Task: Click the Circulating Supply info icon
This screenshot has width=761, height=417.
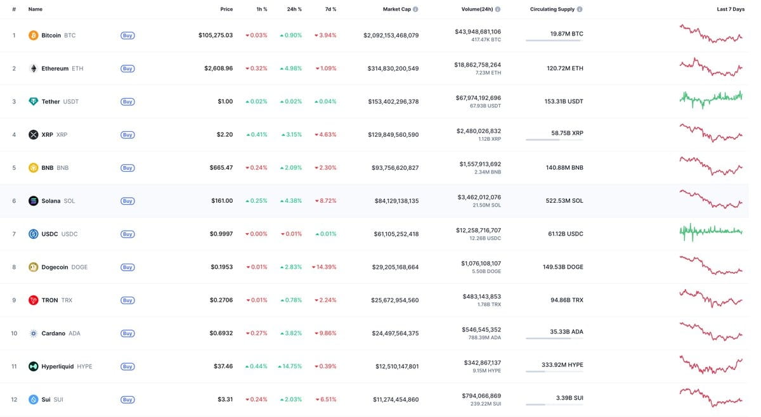Action: point(580,10)
